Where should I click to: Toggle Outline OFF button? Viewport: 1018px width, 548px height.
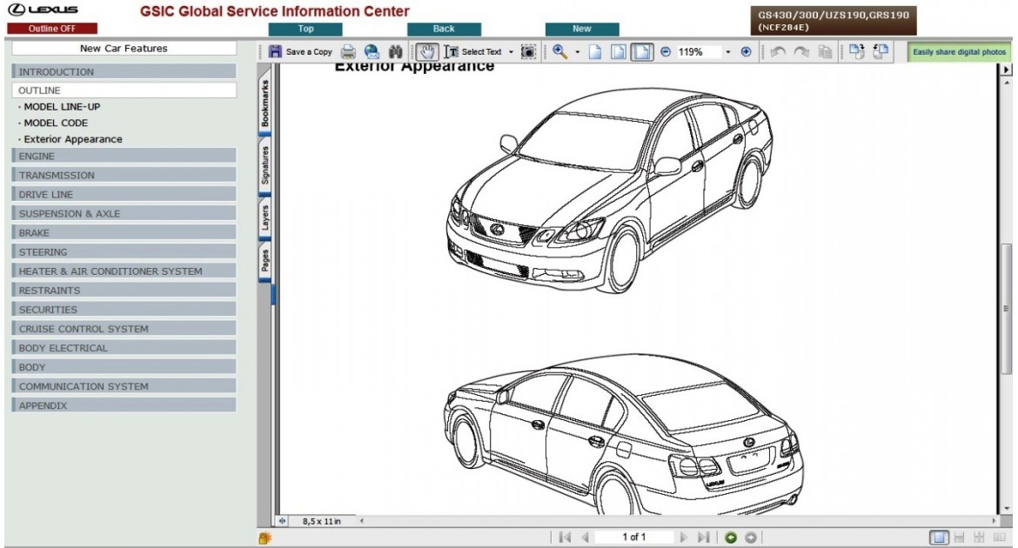pyautogui.click(x=52, y=29)
